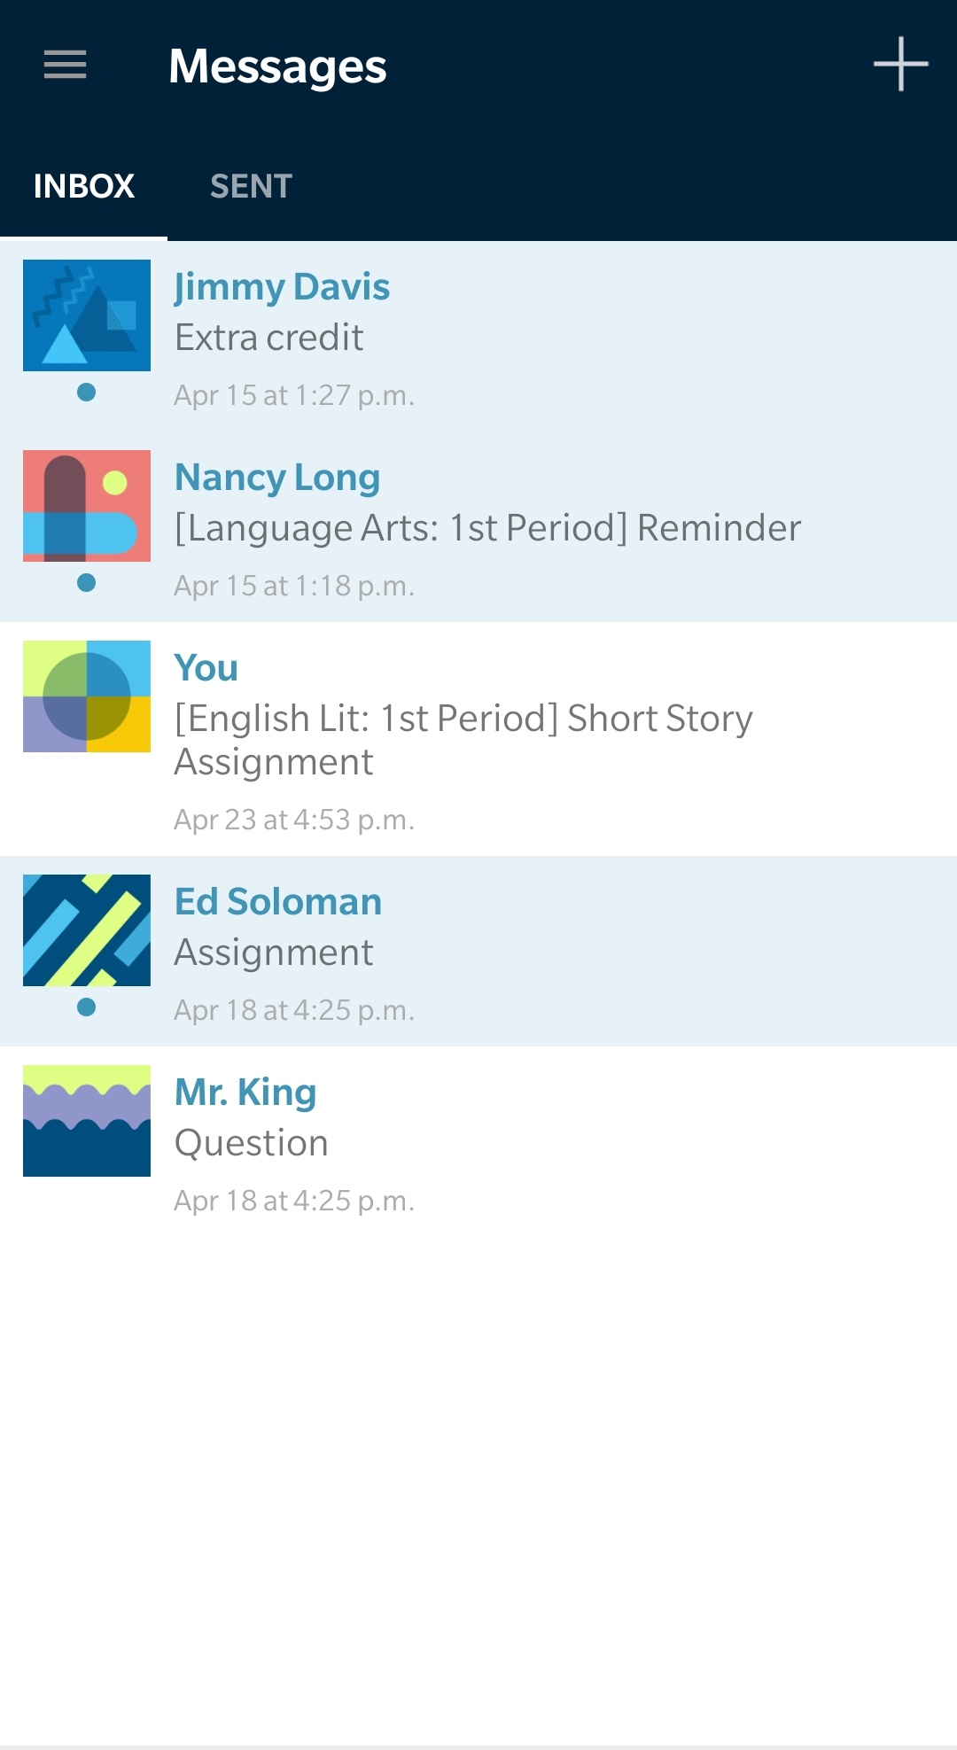957x1750 pixels.
Task: Click Nancy Long's pink avatar image
Action: [87, 506]
